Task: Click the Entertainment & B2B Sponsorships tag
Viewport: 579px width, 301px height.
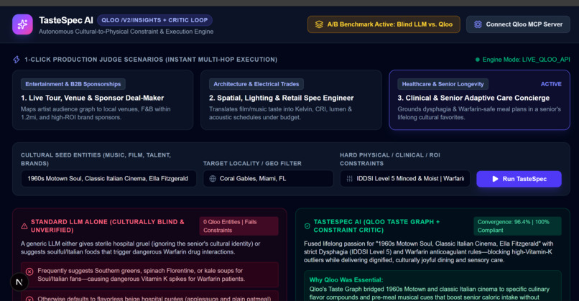Action: [x=73, y=84]
